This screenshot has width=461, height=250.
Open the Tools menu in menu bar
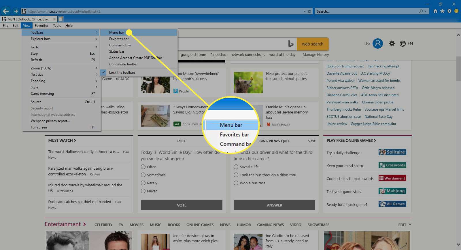pos(57,26)
